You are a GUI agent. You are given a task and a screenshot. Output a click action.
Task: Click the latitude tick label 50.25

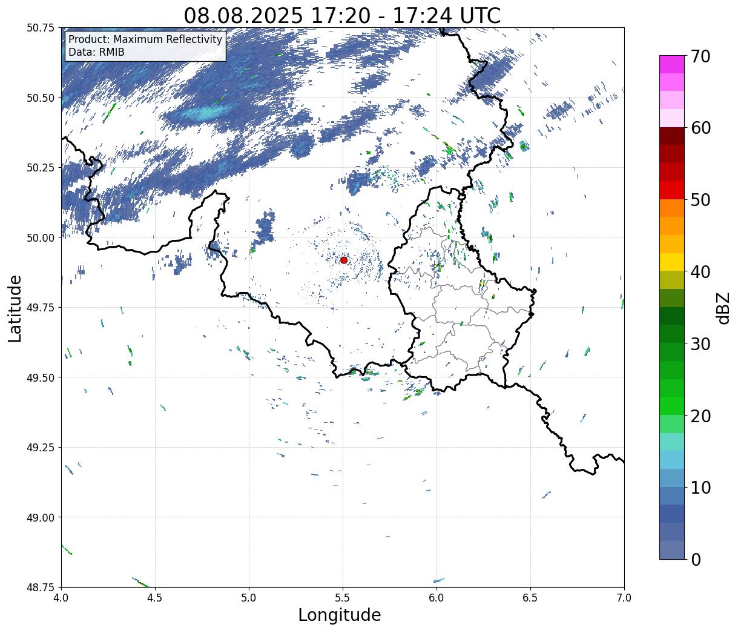click(x=41, y=168)
